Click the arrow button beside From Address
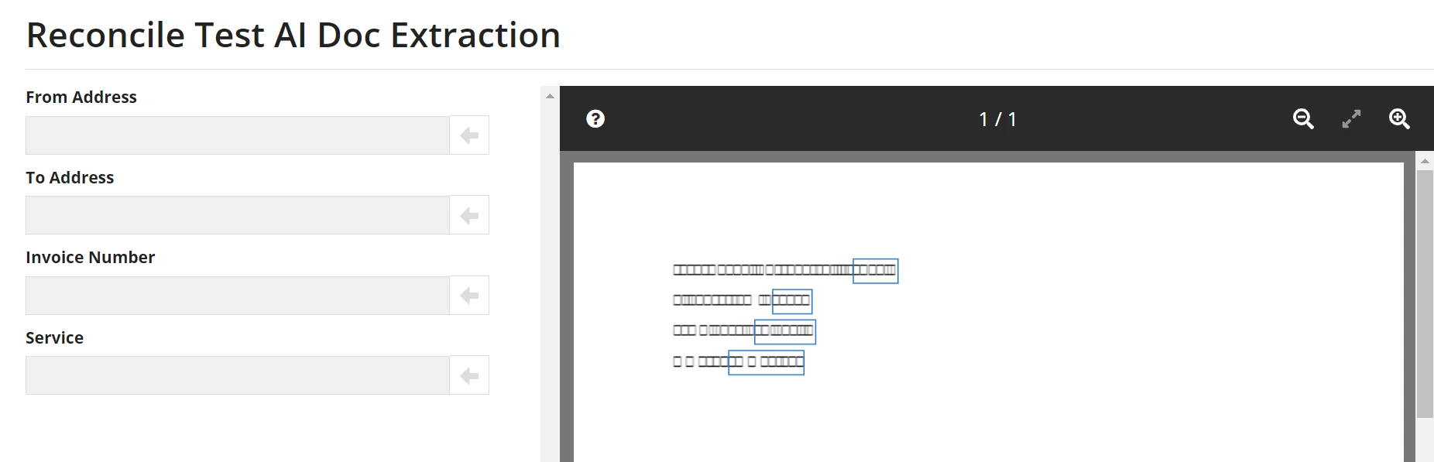Screen dimensions: 1434x462 pyautogui.click(x=469, y=135)
